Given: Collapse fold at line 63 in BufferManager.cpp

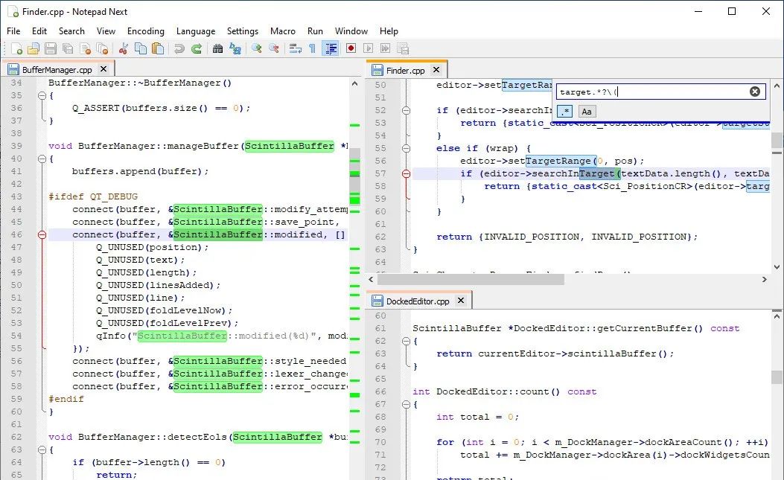Looking at the screenshot, I should coord(42,449).
